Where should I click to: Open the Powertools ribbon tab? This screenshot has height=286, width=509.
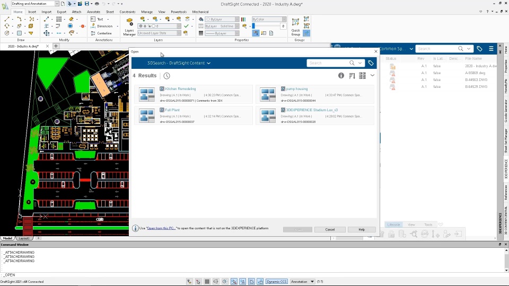point(179,12)
